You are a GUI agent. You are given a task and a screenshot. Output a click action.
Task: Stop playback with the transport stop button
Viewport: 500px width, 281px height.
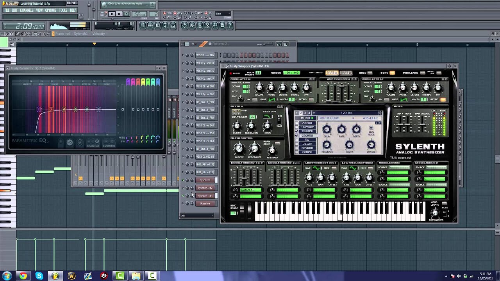120,14
